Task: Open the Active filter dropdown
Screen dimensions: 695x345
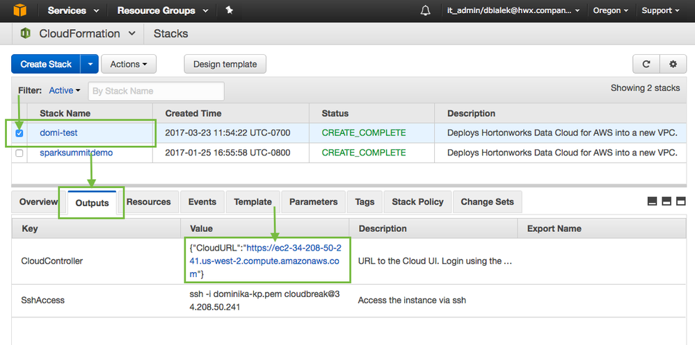Action: 65,90
